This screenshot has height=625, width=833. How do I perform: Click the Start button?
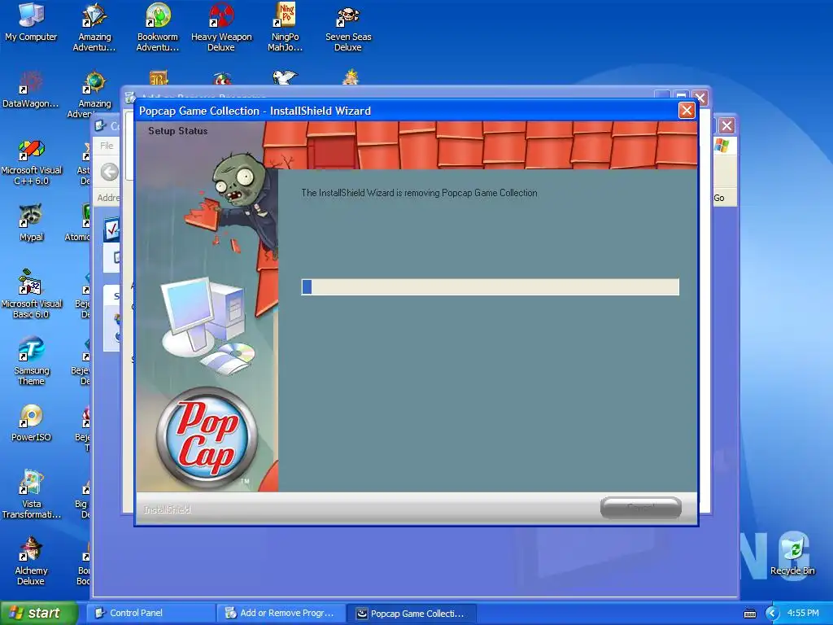(38, 613)
